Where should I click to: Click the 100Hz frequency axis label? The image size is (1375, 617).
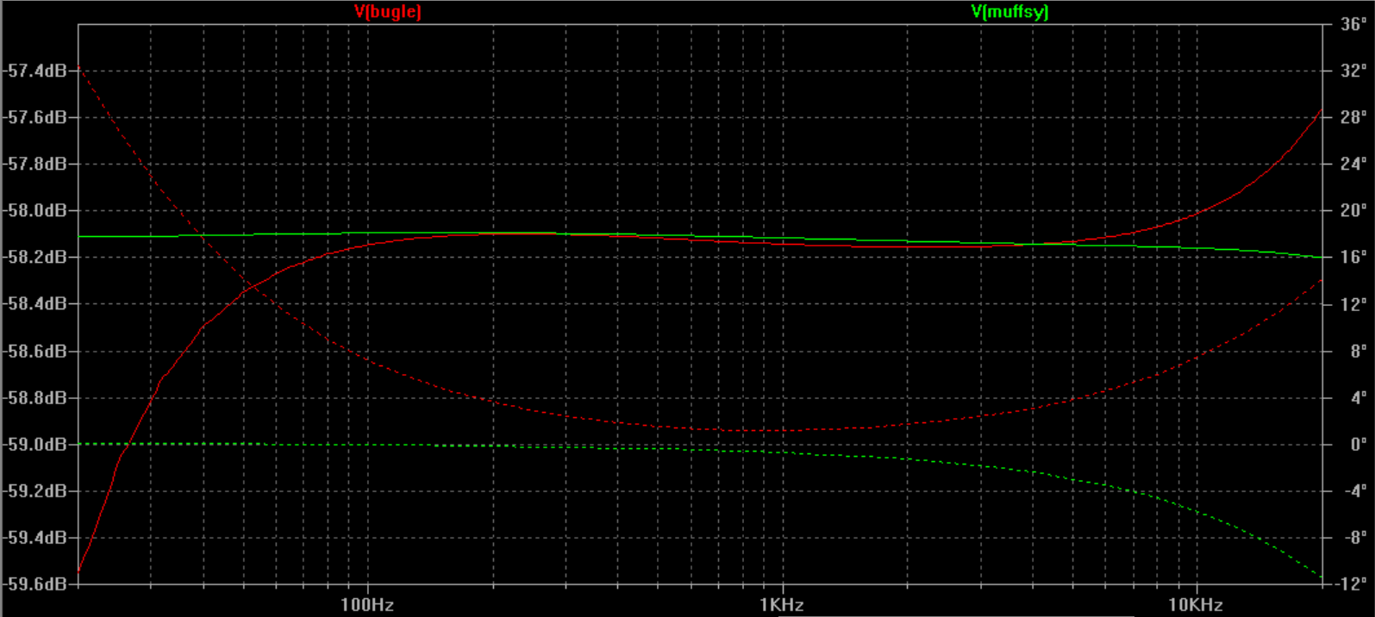(x=367, y=604)
